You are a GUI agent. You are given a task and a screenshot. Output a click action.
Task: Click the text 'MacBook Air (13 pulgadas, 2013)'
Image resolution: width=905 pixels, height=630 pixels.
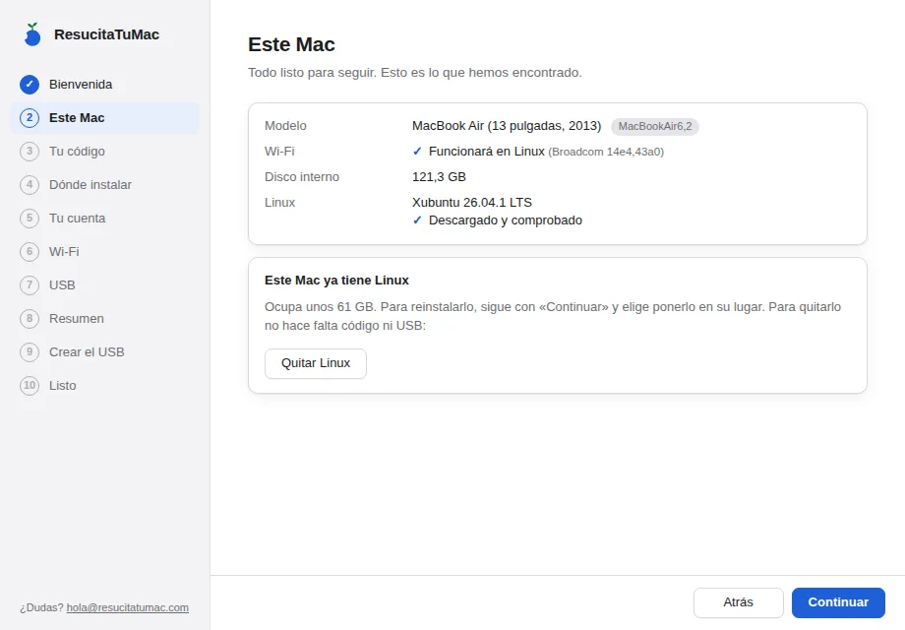click(507, 126)
